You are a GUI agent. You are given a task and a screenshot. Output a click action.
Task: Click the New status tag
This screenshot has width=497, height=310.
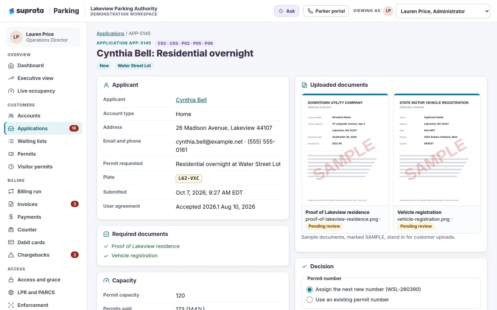[x=104, y=66]
